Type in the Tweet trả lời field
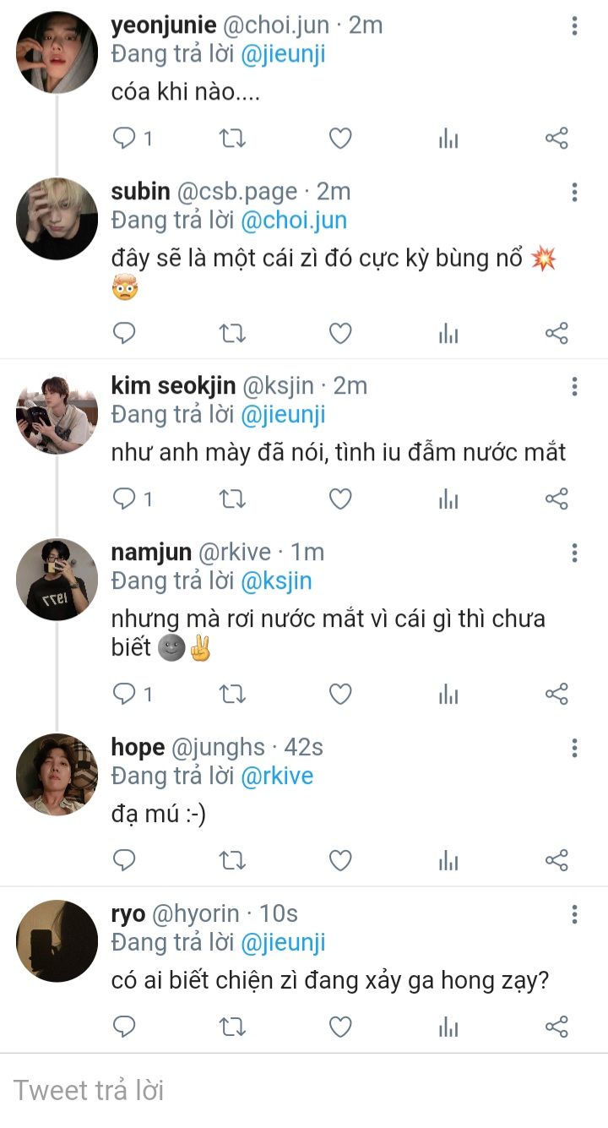 (304, 1090)
